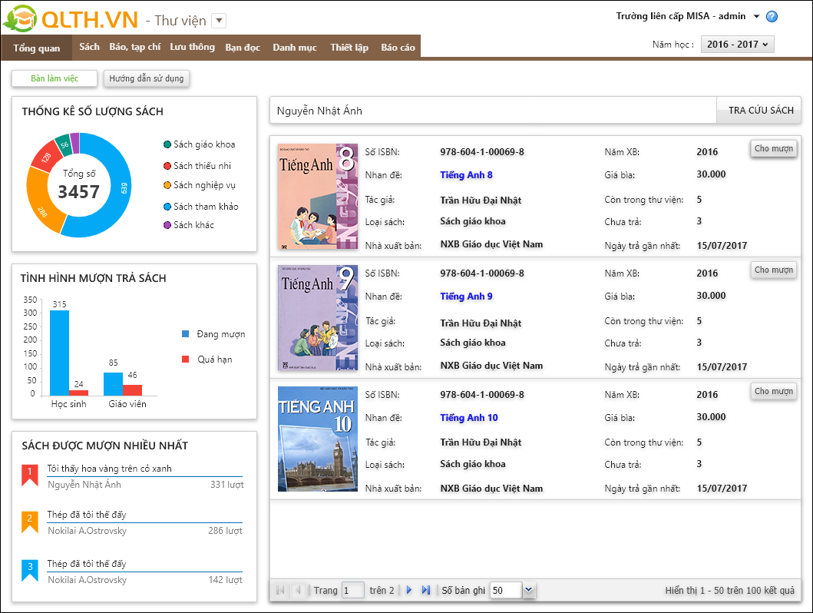This screenshot has width=813, height=613.
Task: Open the Số bản ghi page size dropdown
Action: tap(528, 590)
